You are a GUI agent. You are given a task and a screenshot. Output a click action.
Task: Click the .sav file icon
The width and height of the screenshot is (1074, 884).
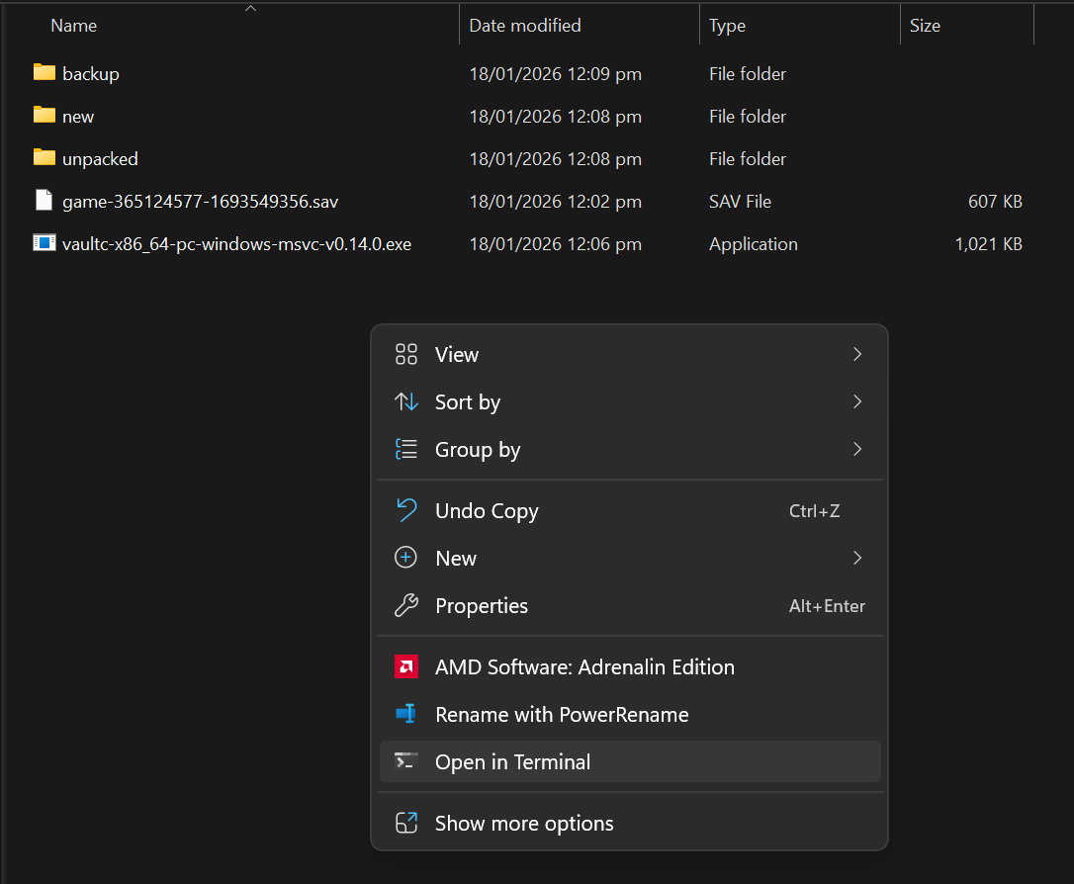click(x=44, y=201)
